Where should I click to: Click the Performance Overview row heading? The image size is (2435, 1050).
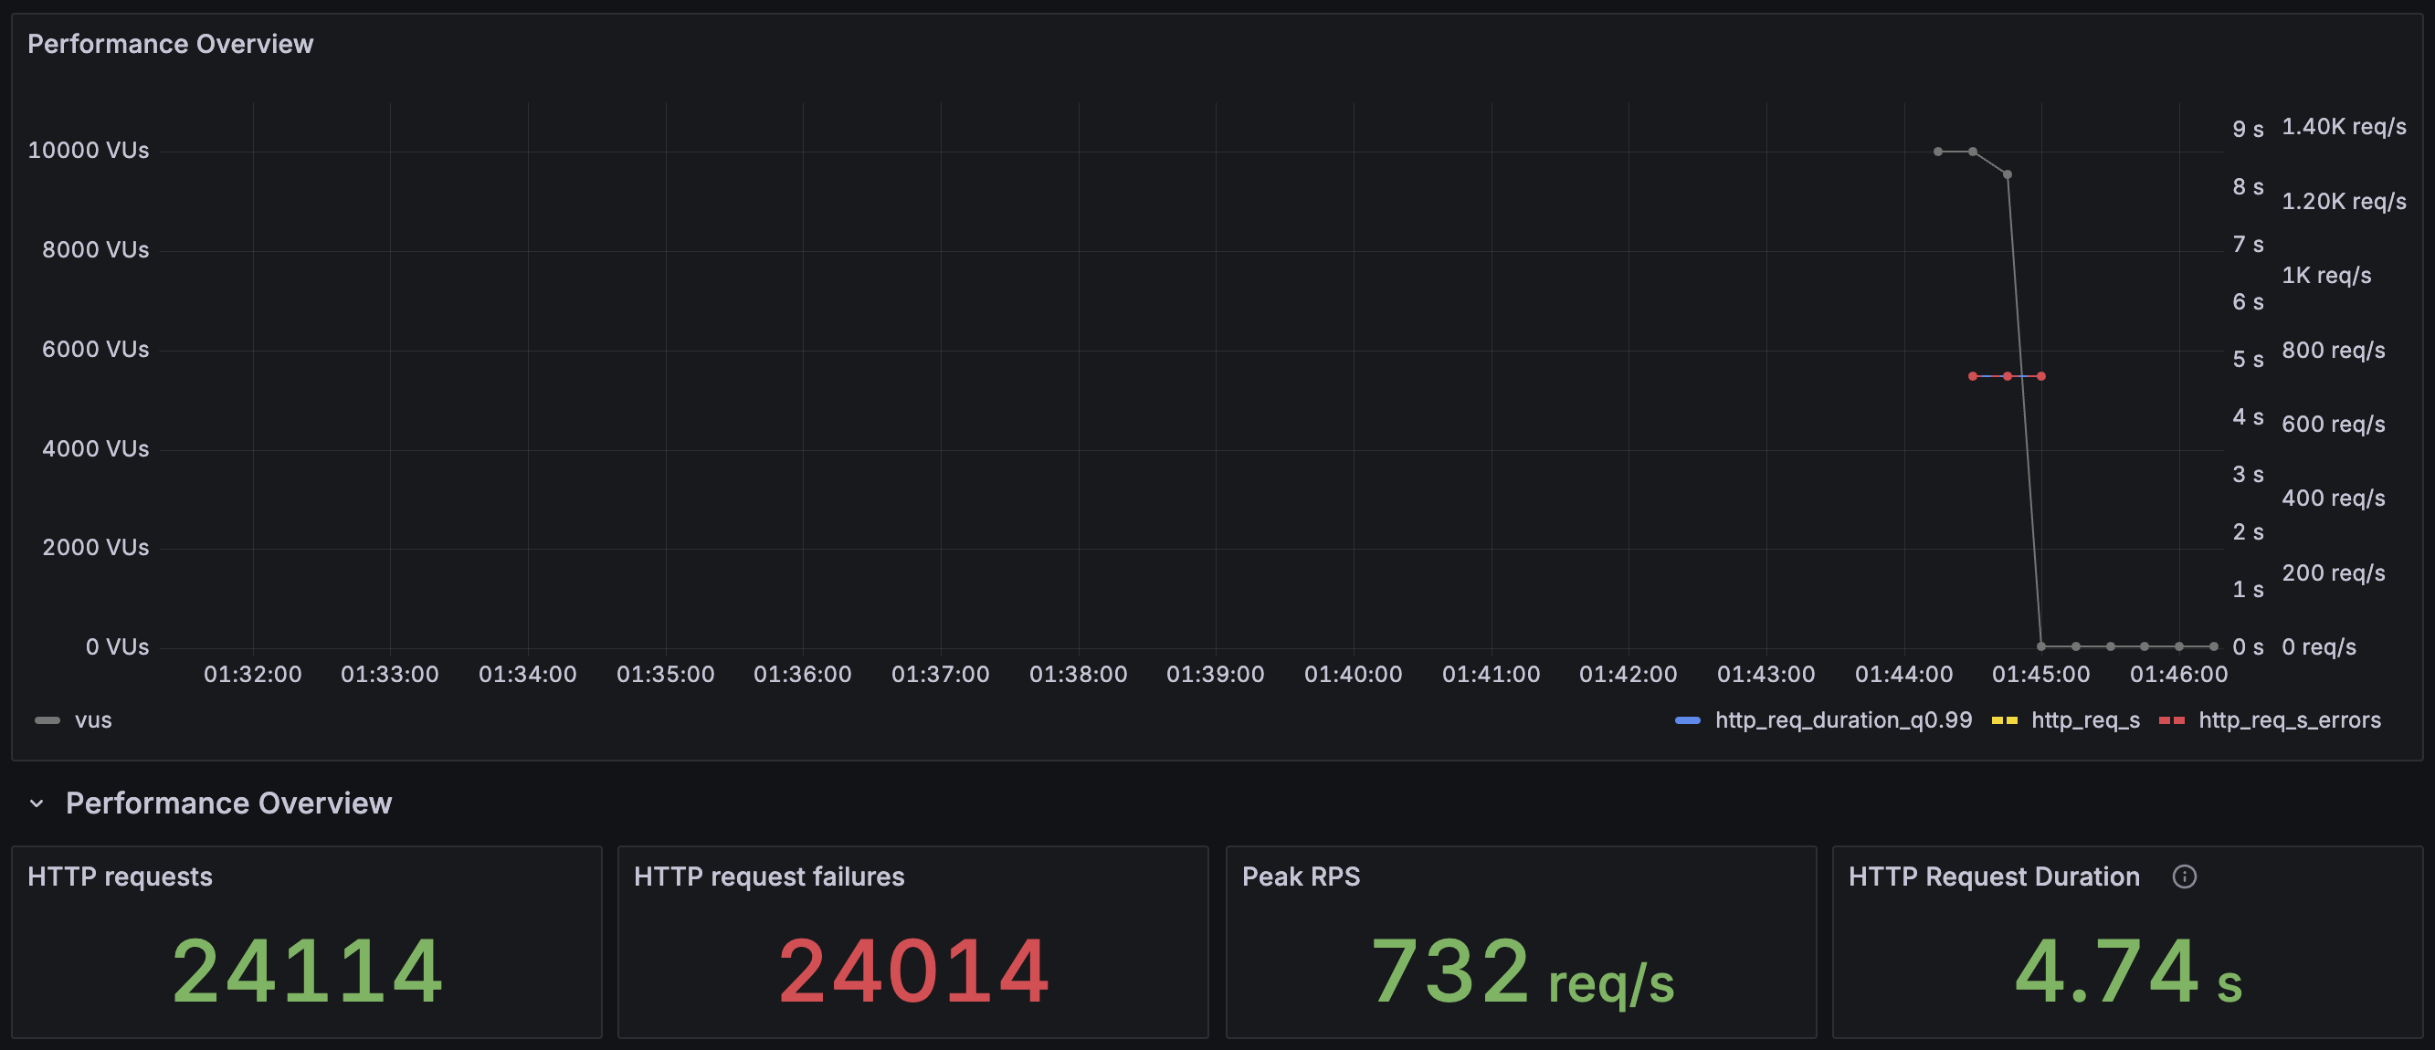(227, 803)
